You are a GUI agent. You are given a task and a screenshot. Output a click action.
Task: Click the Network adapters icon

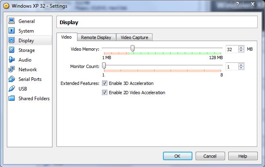point(11,69)
